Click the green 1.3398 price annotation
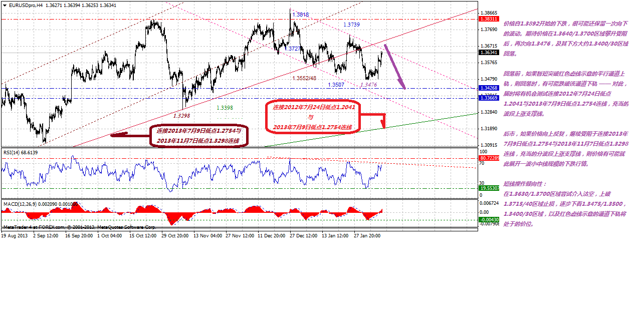The image size is (632, 313). [x=224, y=108]
